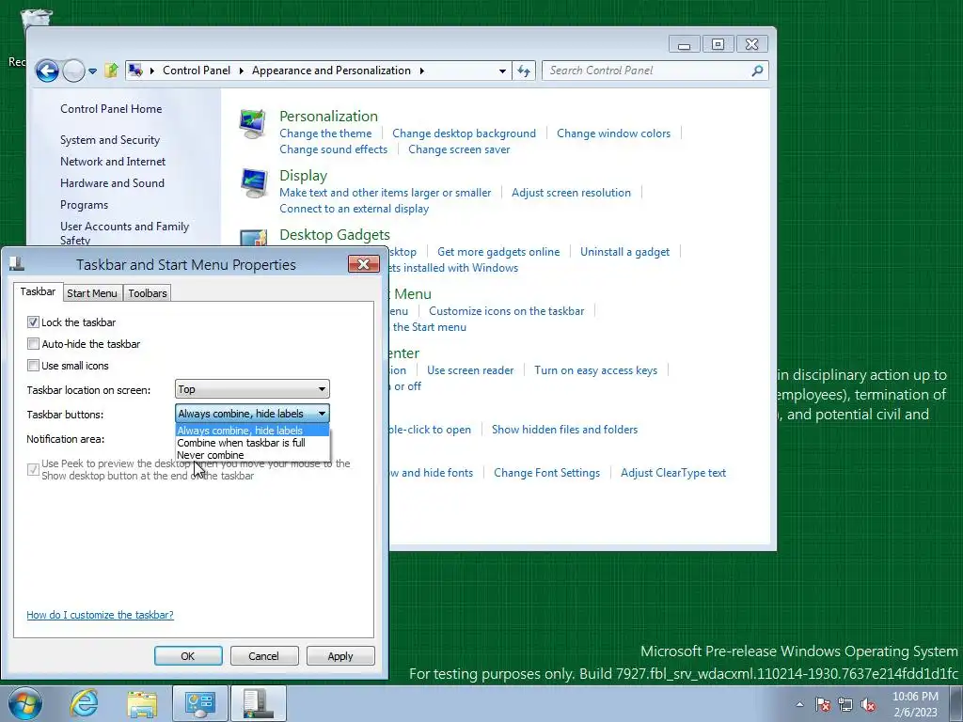Click Taskbar Properties taskbar button
This screenshot has height=722, width=963.
[258, 703]
